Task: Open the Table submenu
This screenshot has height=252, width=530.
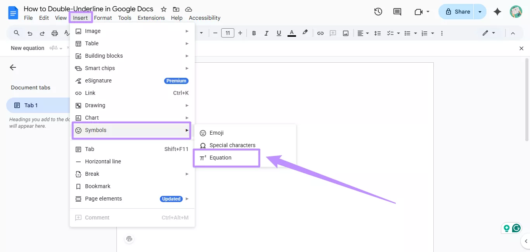Action: 132,43
